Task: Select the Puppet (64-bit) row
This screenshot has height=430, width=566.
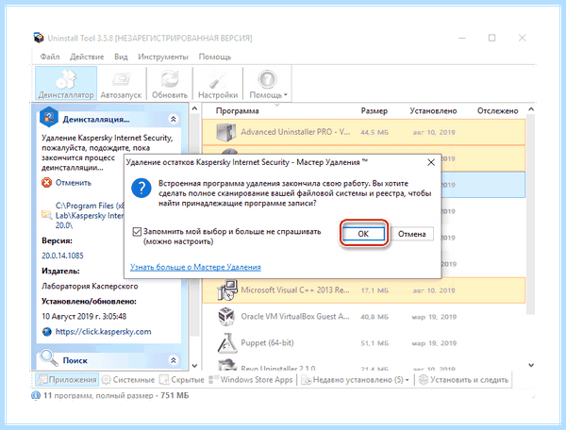Action: tap(363, 342)
